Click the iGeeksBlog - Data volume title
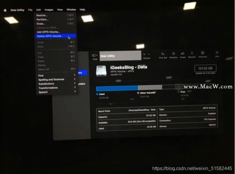Screen dimensions: 235x174 pyautogui.click(x=129, y=67)
